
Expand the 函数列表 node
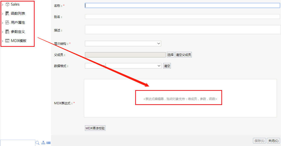[3, 14]
